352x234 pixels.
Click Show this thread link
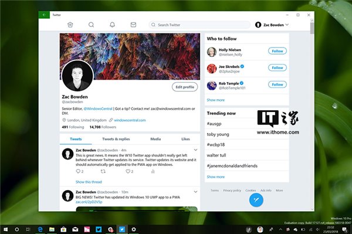89,182
